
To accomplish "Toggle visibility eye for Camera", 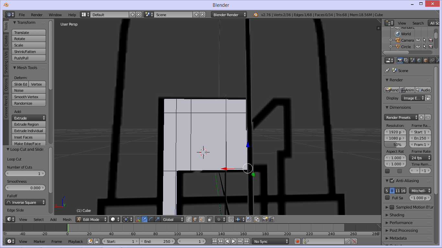I will tap(418, 40).
